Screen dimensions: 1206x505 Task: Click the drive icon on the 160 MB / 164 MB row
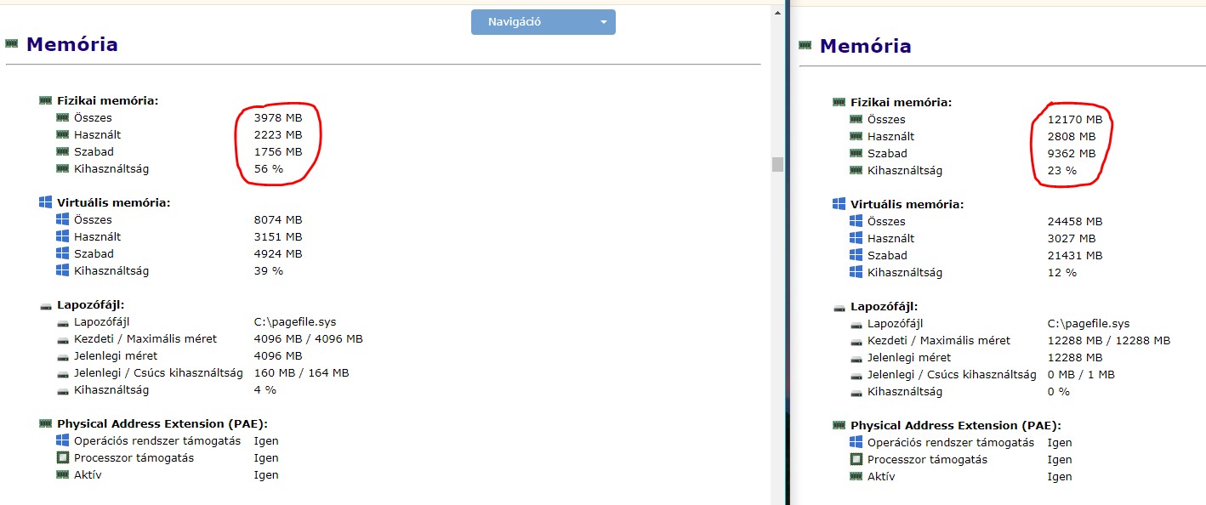click(x=63, y=373)
